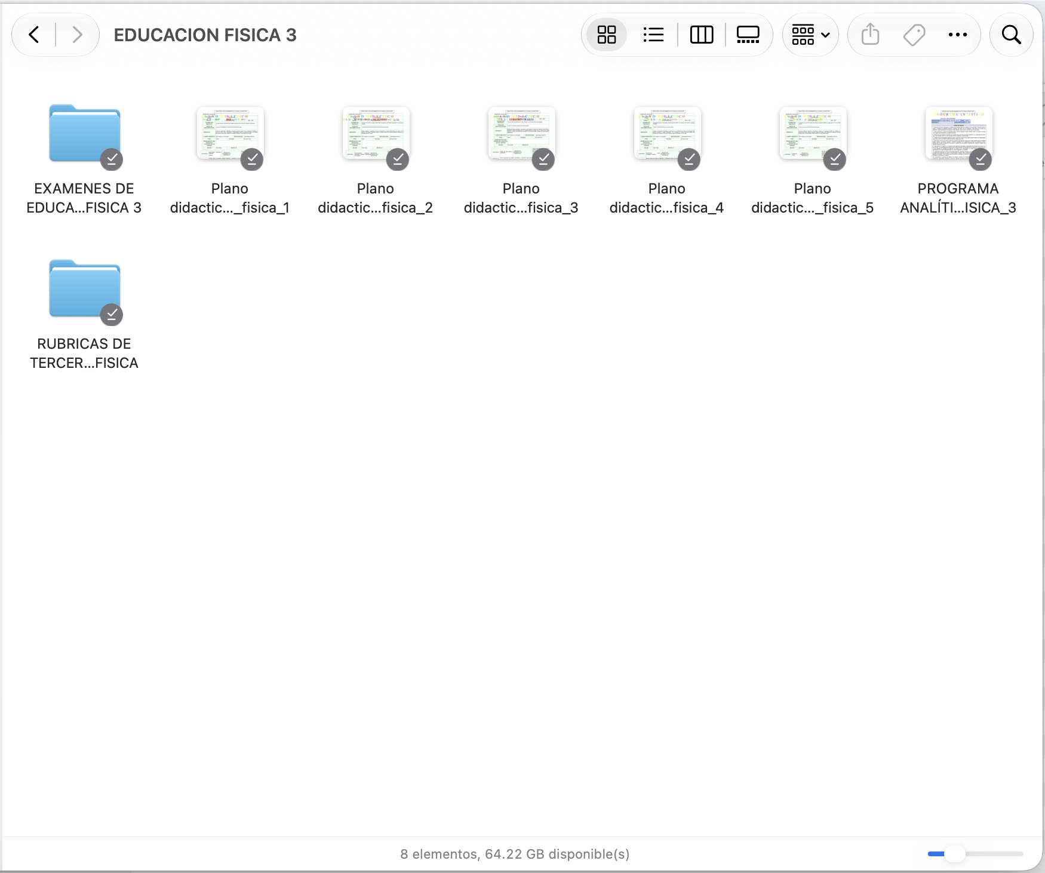The image size is (1045, 873).
Task: Click the icon size slider
Action: click(x=976, y=854)
